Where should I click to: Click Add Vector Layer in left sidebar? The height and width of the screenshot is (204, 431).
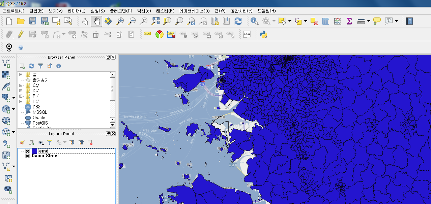point(6,63)
